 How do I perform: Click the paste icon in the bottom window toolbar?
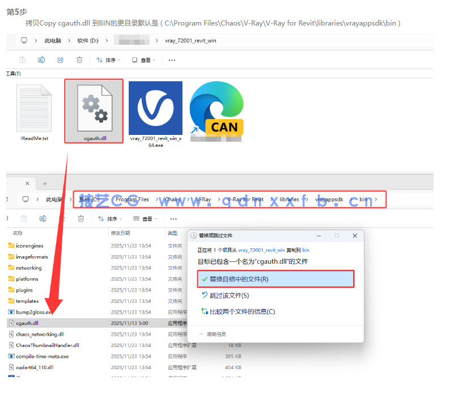pos(24,219)
